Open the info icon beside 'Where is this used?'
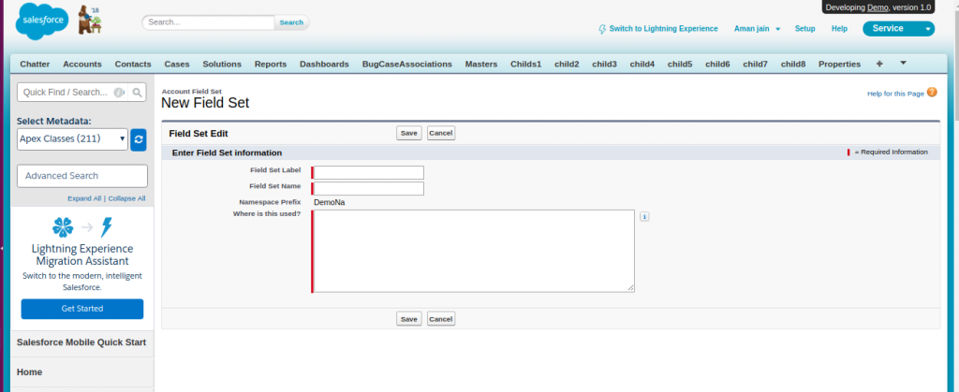The image size is (959, 392). 644,216
